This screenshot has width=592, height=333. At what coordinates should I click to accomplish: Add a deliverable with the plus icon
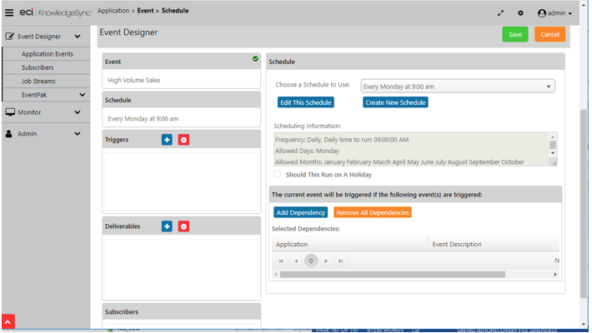(167, 226)
